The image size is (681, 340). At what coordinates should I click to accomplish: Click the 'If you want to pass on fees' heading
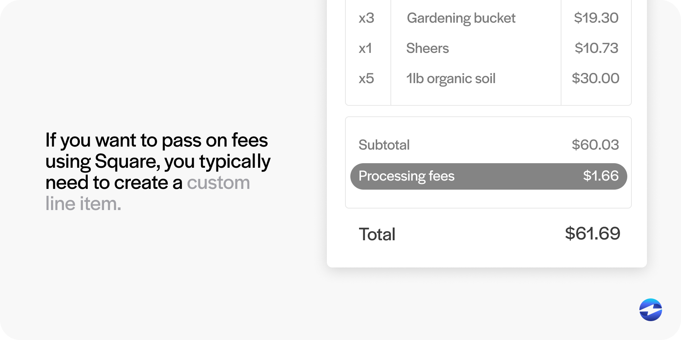157,141
